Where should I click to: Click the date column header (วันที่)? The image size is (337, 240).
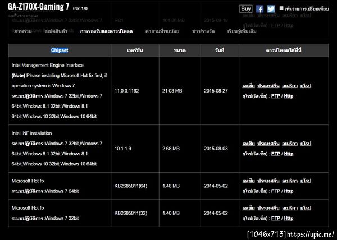tap(220, 50)
